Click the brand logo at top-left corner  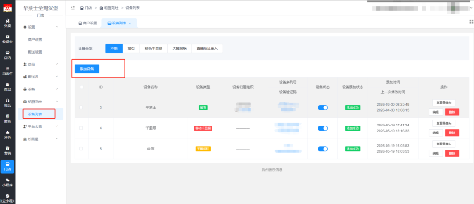(7, 8)
